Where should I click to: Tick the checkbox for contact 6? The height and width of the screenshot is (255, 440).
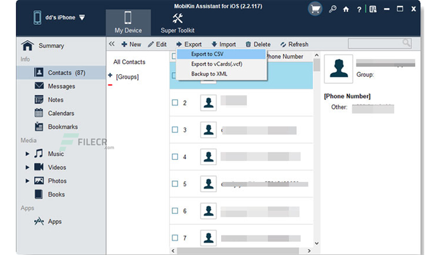(x=175, y=211)
